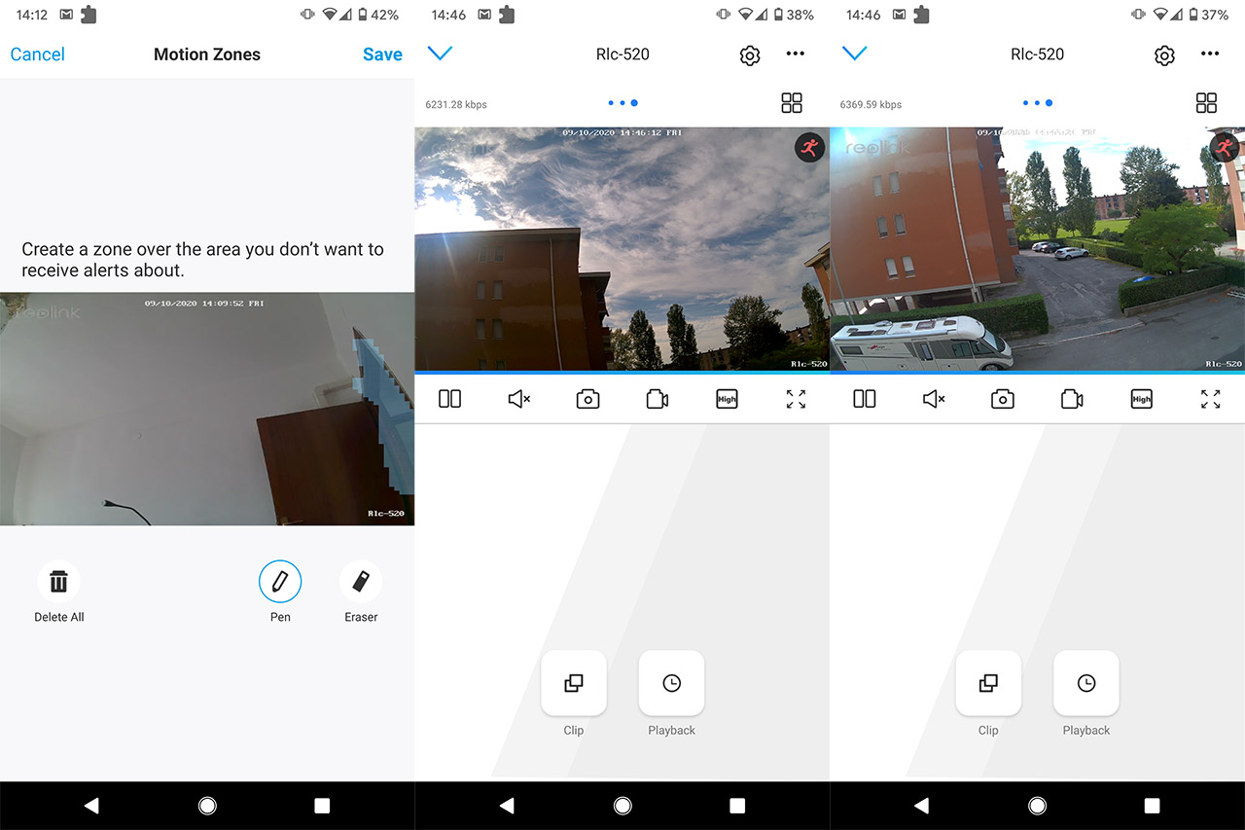
Task: Tap "Rlc-520" title above the parking lot feed
Action: (1037, 54)
